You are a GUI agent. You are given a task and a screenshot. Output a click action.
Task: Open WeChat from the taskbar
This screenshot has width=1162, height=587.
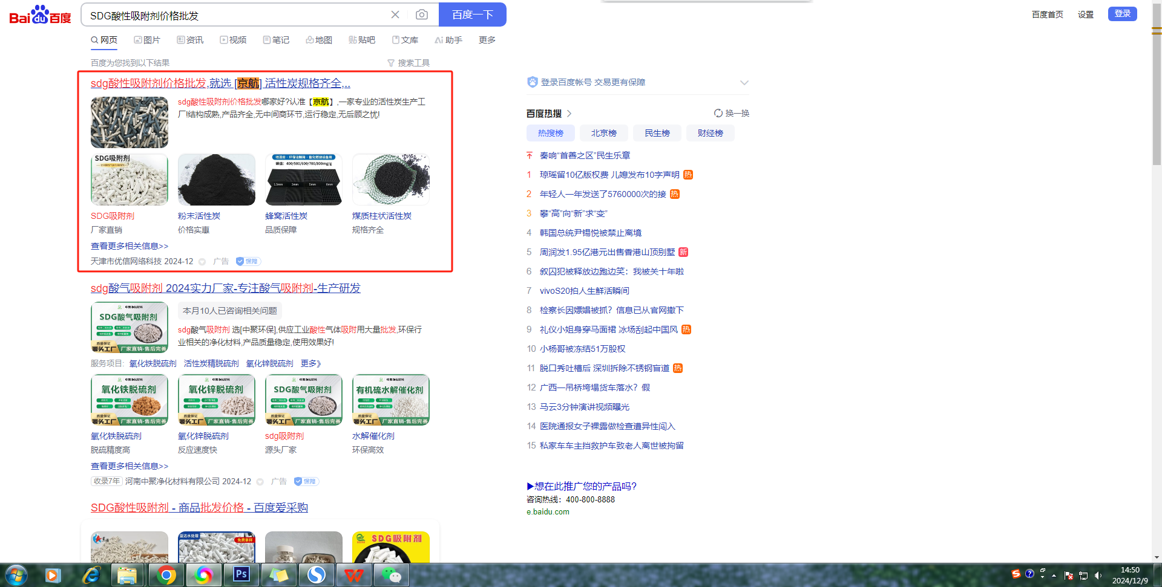pyautogui.click(x=391, y=575)
